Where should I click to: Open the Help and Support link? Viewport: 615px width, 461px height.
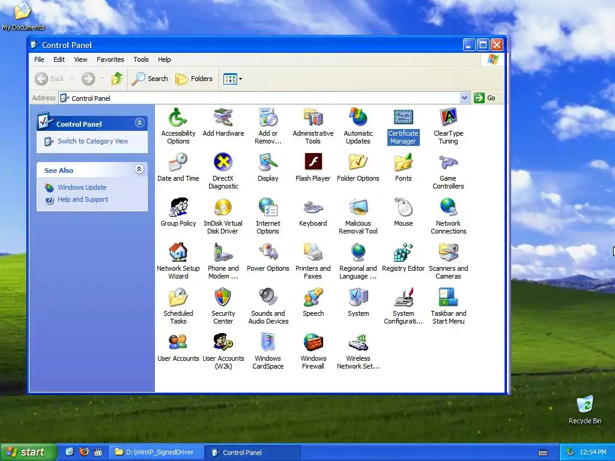click(83, 199)
